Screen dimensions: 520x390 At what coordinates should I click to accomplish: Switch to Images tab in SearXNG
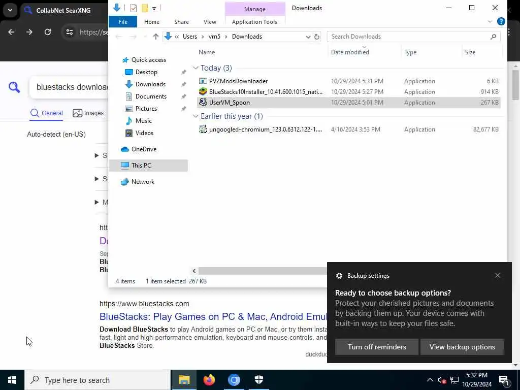[88, 113]
